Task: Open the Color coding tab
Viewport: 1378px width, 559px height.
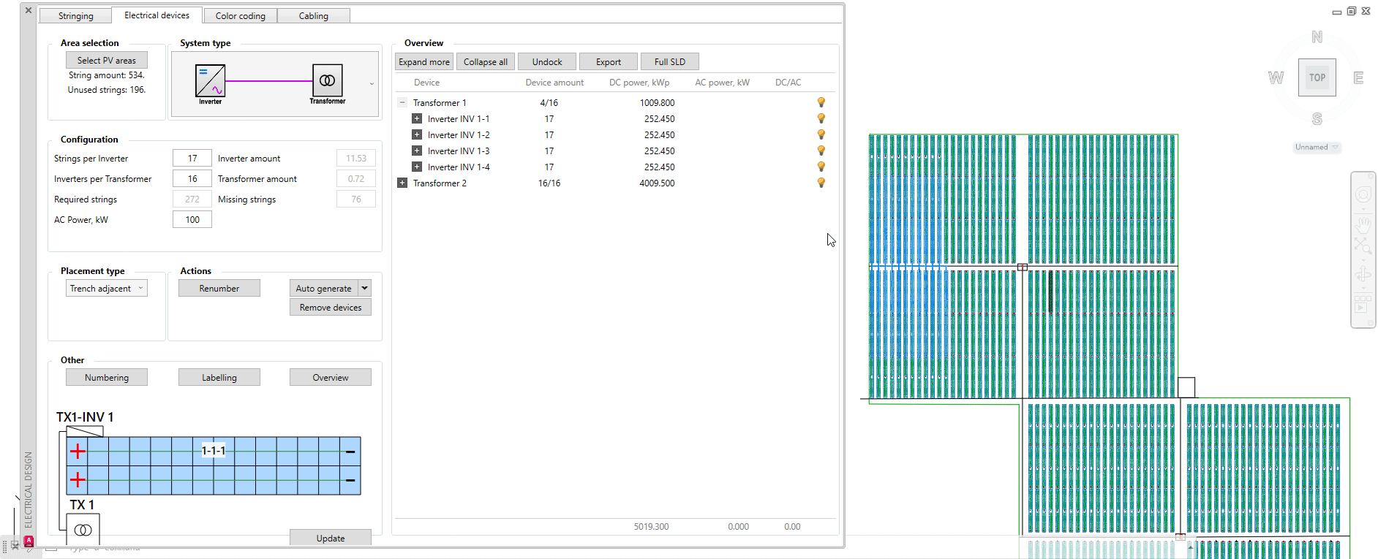Action: point(240,16)
